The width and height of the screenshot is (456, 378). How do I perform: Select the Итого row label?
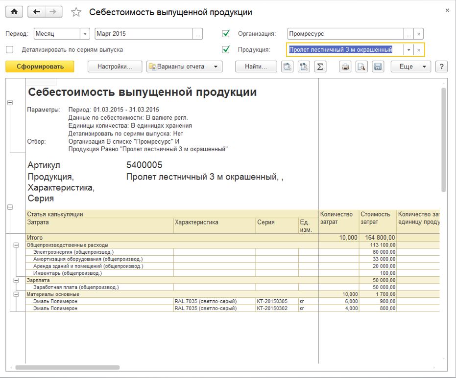click(35, 238)
